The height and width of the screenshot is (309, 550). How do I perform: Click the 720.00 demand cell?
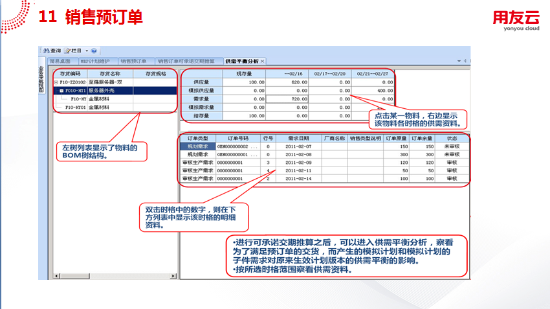(x=287, y=99)
